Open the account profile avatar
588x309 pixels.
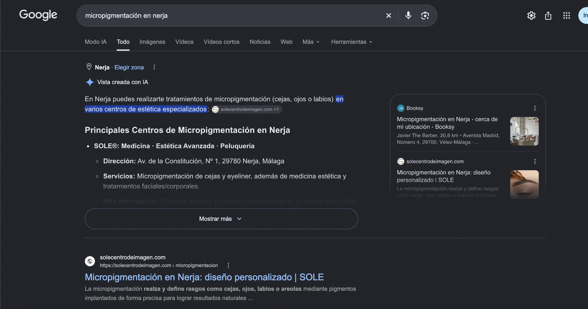584,16
